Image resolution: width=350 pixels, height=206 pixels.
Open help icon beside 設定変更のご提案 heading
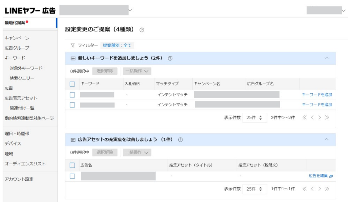coord(142,30)
